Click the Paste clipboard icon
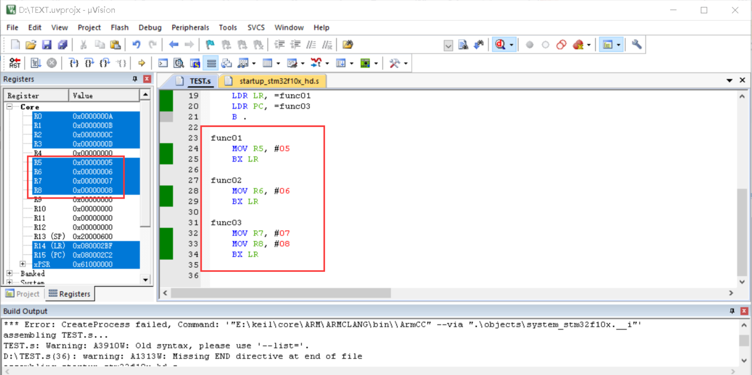752x375 pixels. (x=115, y=45)
